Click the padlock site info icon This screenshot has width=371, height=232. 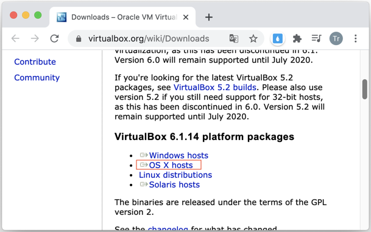click(x=79, y=38)
